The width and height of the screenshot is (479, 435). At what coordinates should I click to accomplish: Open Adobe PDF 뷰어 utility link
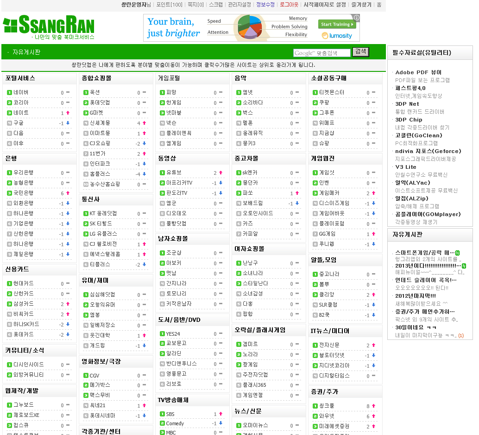click(418, 72)
